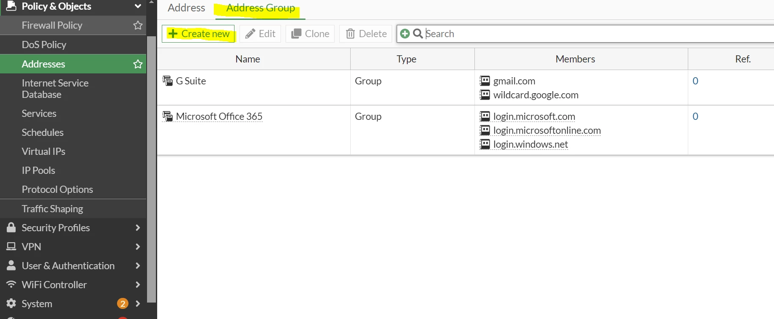Image resolution: width=774 pixels, height=319 pixels.
Task: Open Firewall Policy in the sidebar
Action: click(52, 25)
